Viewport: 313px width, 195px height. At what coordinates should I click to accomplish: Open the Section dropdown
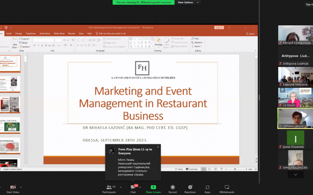[25, 47]
